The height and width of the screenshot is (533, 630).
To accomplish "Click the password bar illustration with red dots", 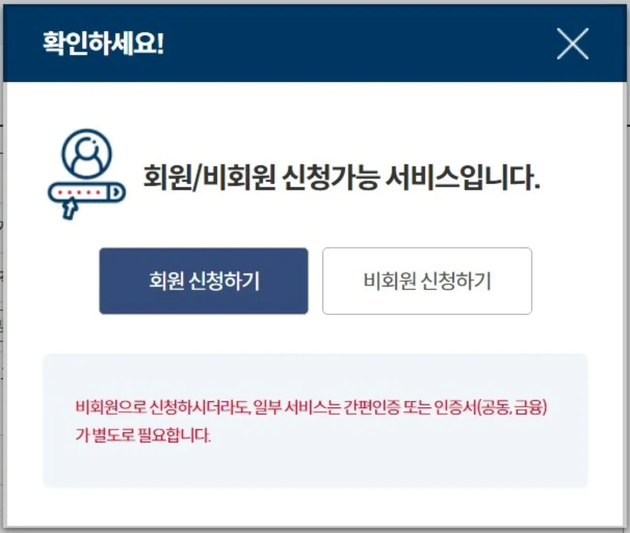I will click(87, 193).
